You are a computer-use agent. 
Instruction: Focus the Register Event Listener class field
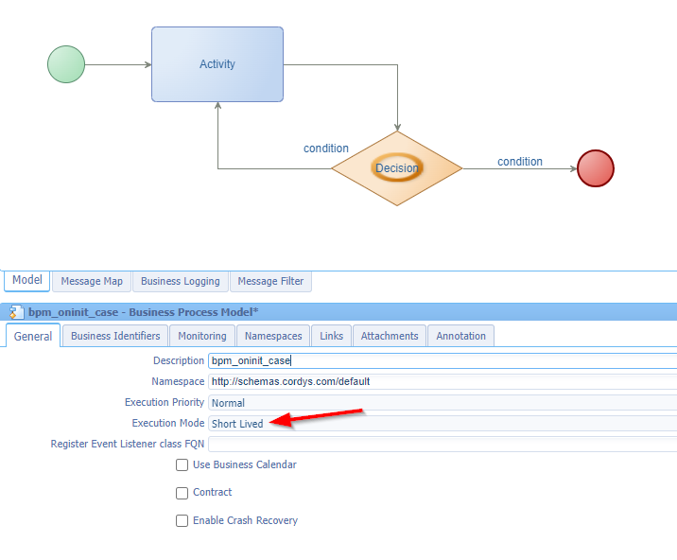442,444
